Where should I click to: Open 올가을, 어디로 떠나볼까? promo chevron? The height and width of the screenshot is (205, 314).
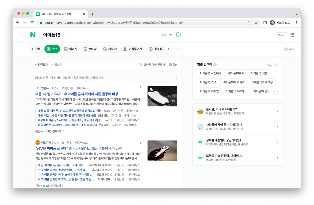point(277,111)
